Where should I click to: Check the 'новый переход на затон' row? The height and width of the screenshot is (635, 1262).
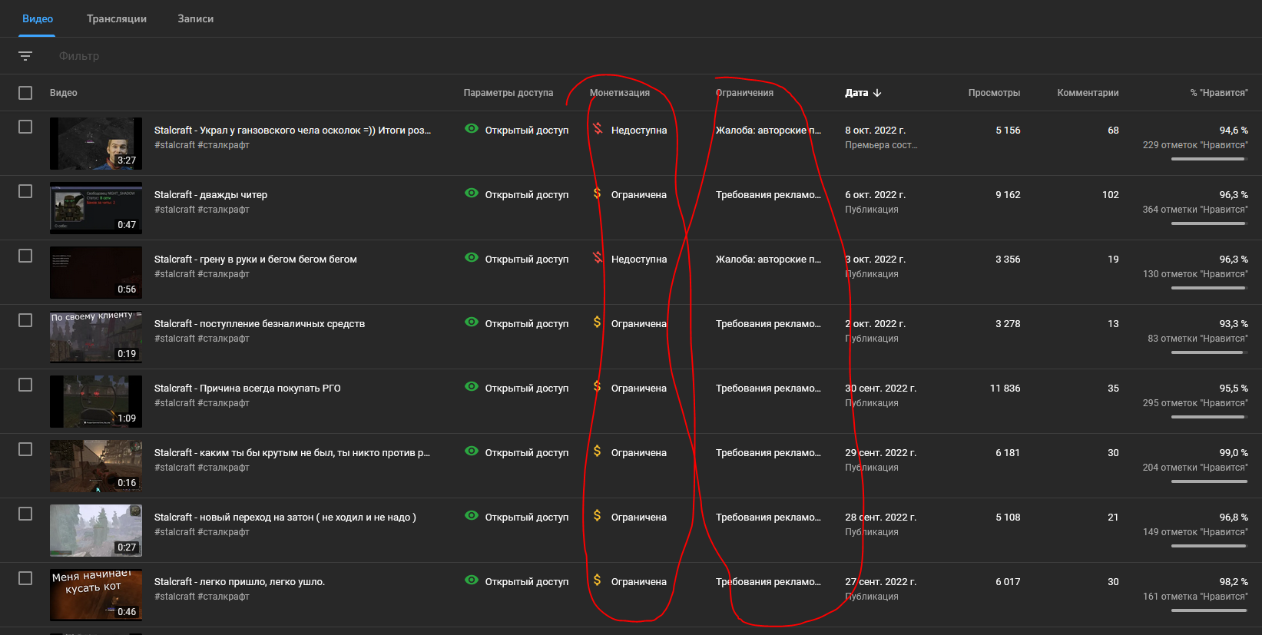click(x=25, y=514)
